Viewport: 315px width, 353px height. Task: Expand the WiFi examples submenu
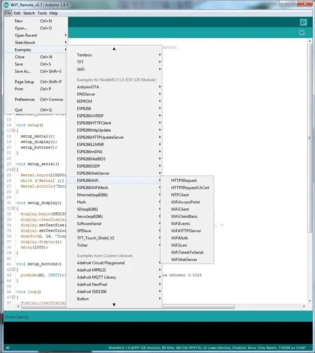point(114,69)
